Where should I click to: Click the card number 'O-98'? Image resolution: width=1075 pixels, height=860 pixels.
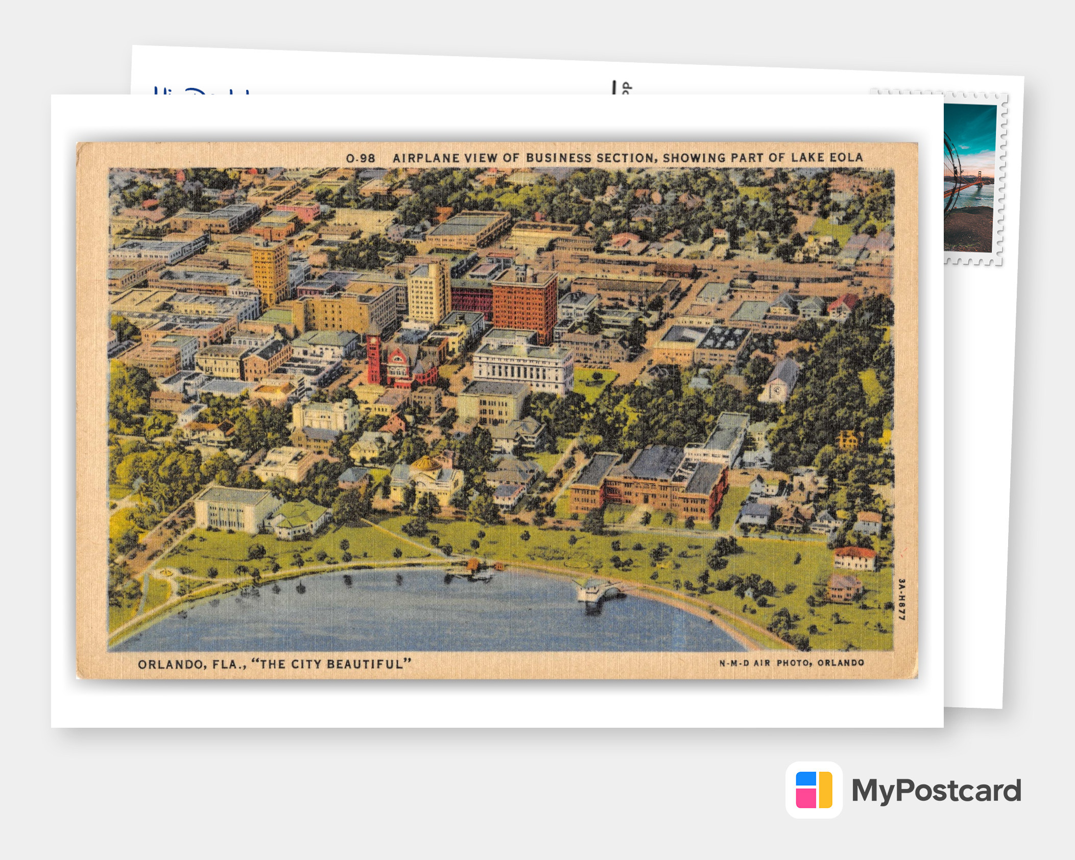tap(361, 158)
